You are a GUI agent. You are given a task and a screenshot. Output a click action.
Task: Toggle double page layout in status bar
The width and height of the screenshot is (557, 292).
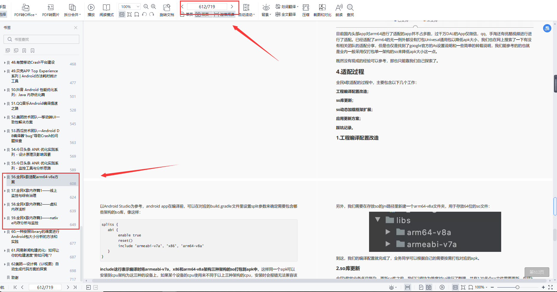(x=429, y=287)
